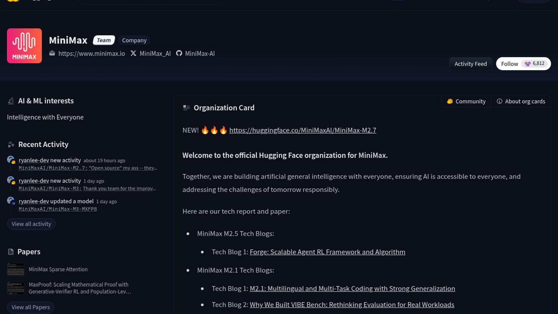Click the Company tag
Viewport: 558px width, 314px height.
tap(134, 40)
